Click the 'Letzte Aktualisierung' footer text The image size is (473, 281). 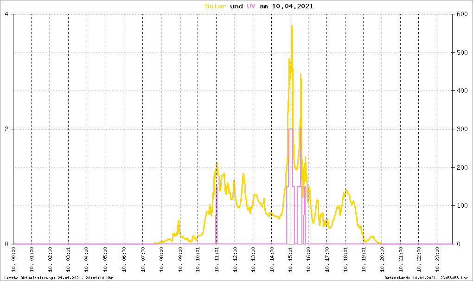[59, 278]
